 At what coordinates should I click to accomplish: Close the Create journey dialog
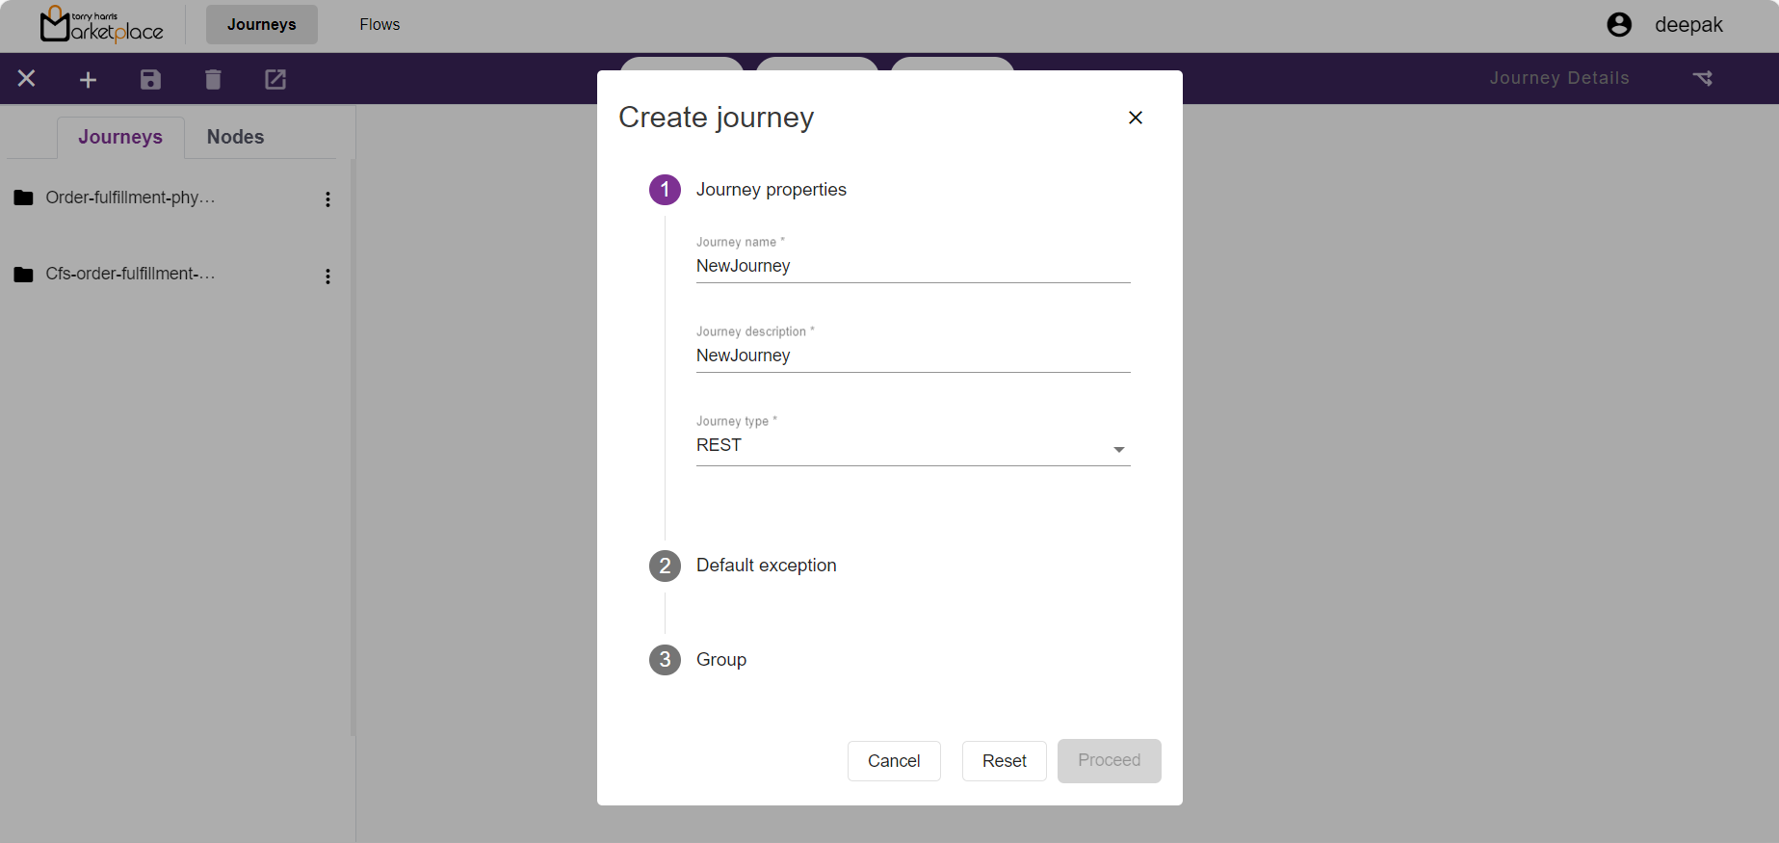(x=1136, y=118)
